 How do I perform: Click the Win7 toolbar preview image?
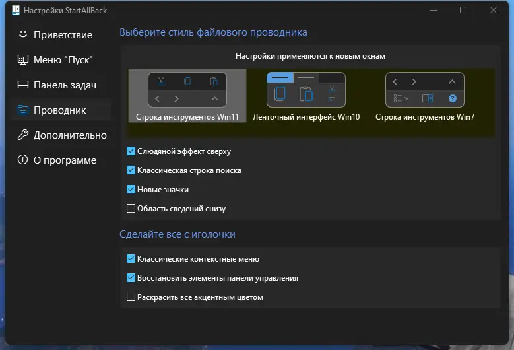click(425, 90)
